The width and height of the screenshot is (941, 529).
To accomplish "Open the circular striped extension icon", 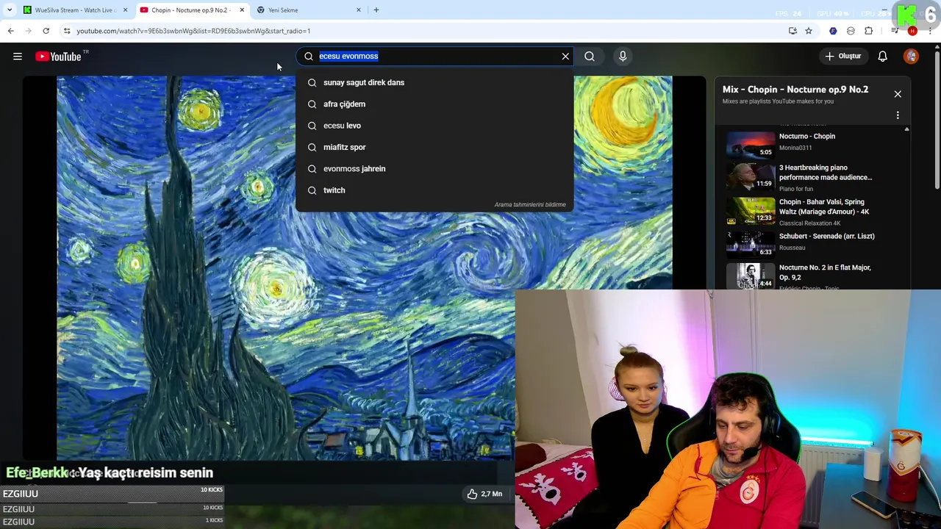I will pos(851,31).
